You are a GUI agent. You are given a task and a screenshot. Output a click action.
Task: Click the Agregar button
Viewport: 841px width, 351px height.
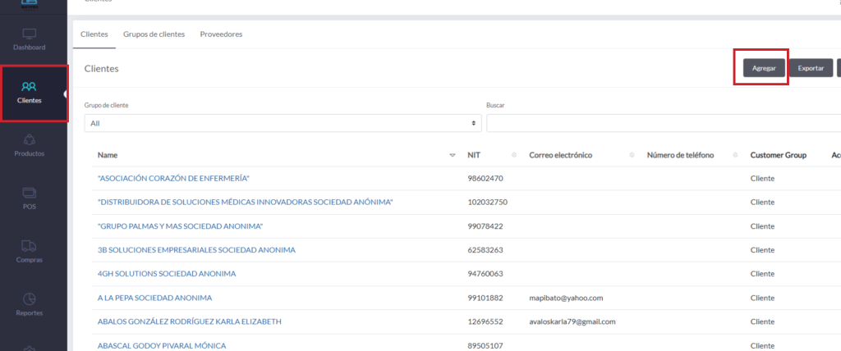coord(764,68)
